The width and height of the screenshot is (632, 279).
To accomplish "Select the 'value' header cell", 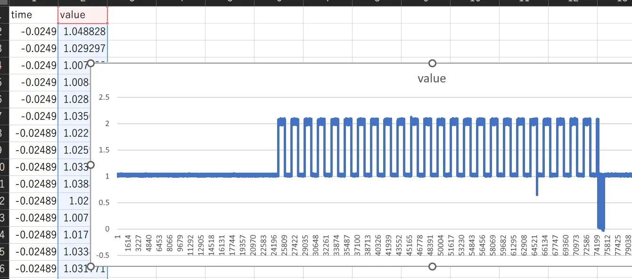I will [82, 15].
